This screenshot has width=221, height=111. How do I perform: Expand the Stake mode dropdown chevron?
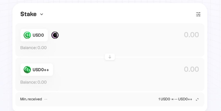click(x=42, y=14)
